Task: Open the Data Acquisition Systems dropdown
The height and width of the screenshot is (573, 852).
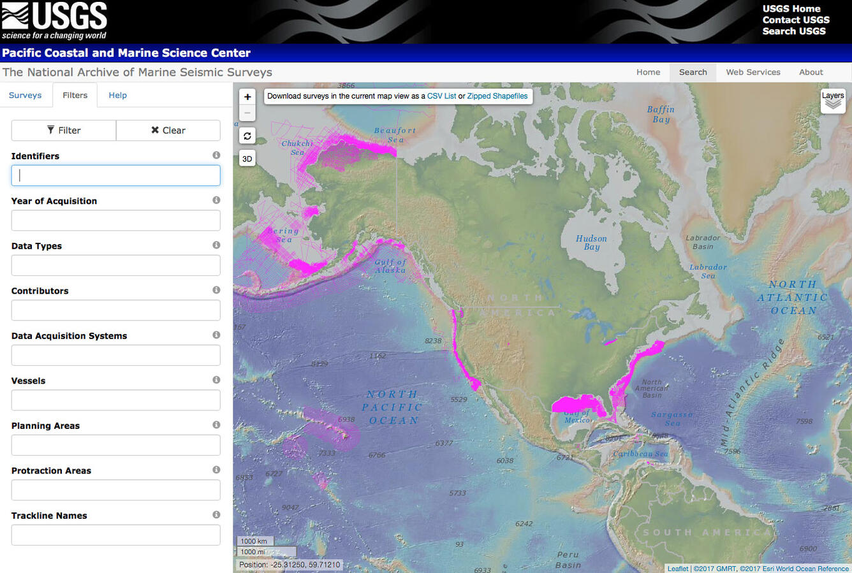Action: click(x=115, y=355)
